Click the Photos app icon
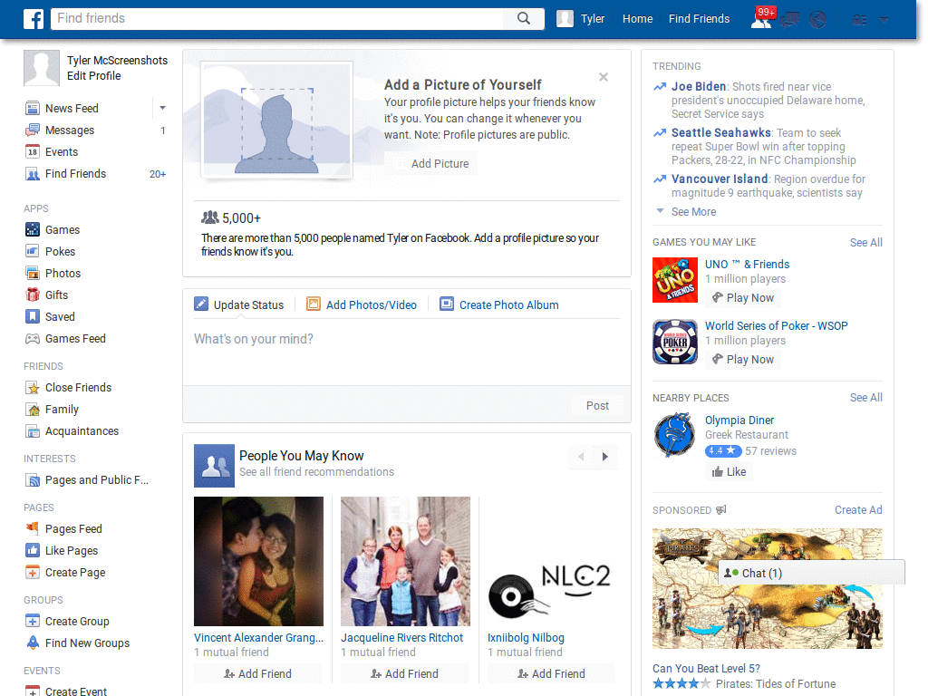Screen dimensions: 928x696 (33, 274)
